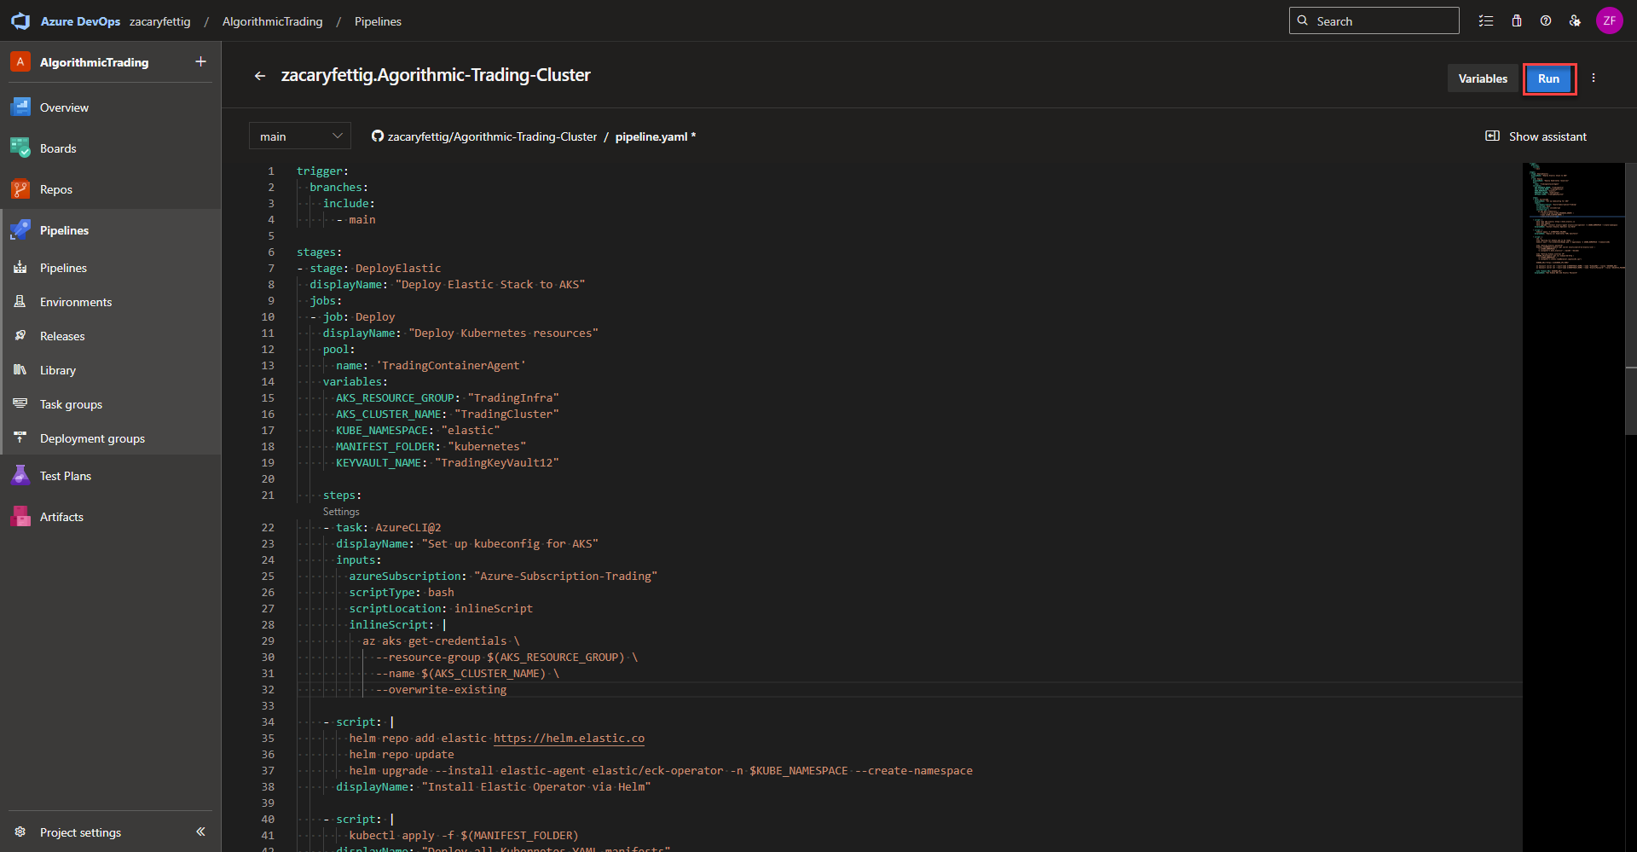Go back using the left arrow icon
This screenshot has height=852, width=1637.
click(260, 76)
